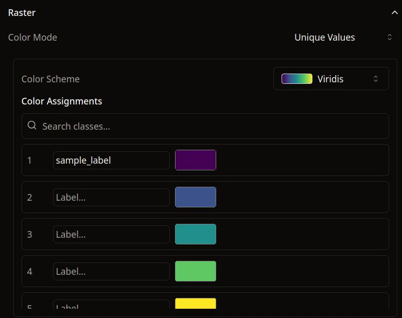Click the Viridis gradient preview

point(297,79)
